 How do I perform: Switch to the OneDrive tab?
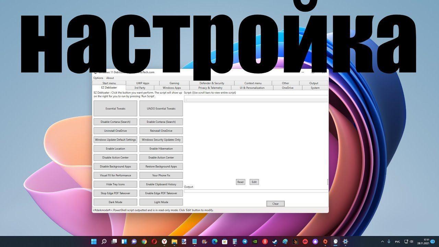288,88
